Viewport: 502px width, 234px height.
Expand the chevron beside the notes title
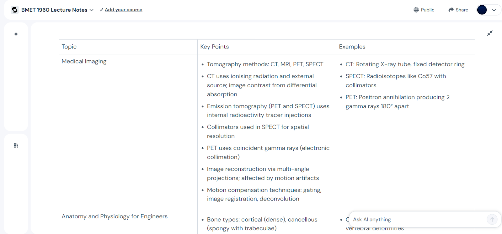pyautogui.click(x=92, y=10)
